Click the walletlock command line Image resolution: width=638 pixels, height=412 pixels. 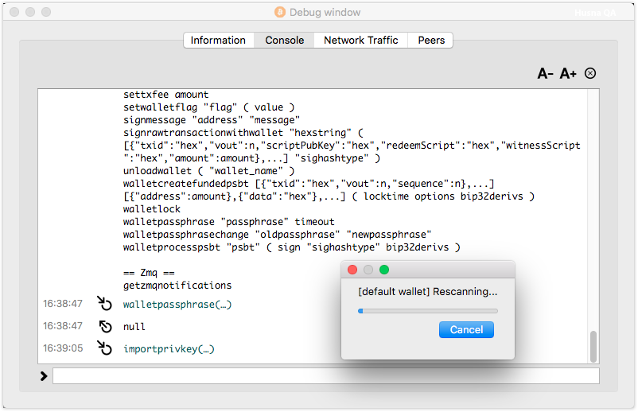pos(152,209)
